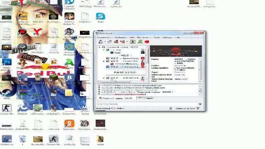Open the Connections menu in TeamSpeak
This screenshot has height=149, width=265.
(x=104, y=37)
